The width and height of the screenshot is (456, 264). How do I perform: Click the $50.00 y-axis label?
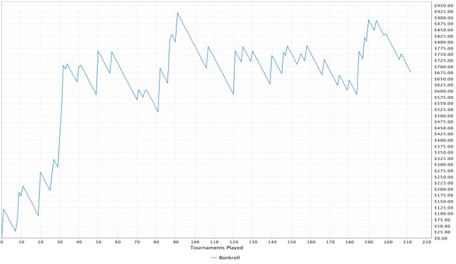pos(442,226)
